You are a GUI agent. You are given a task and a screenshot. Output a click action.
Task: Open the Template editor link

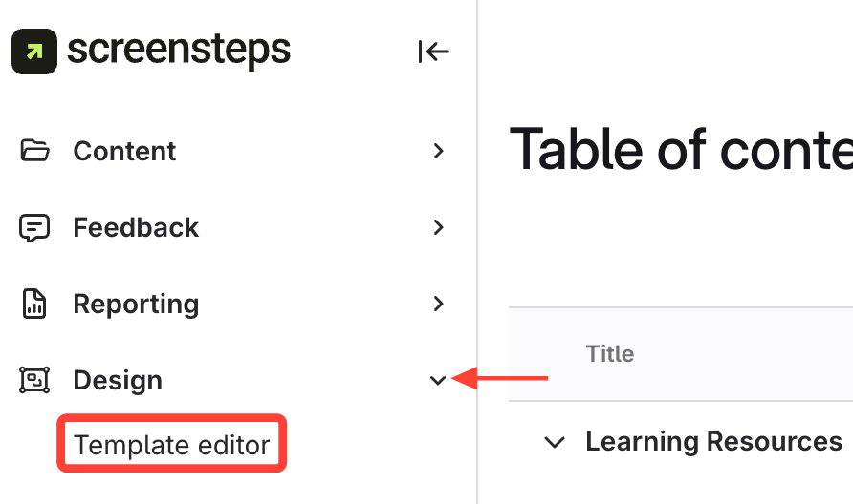coord(172,445)
